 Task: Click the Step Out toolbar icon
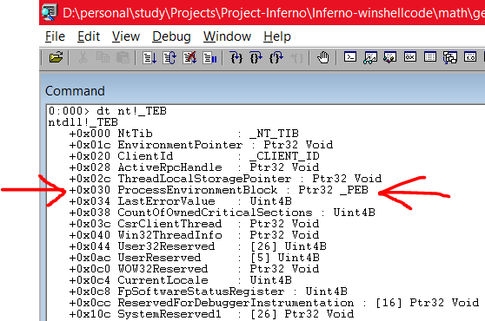(276, 58)
